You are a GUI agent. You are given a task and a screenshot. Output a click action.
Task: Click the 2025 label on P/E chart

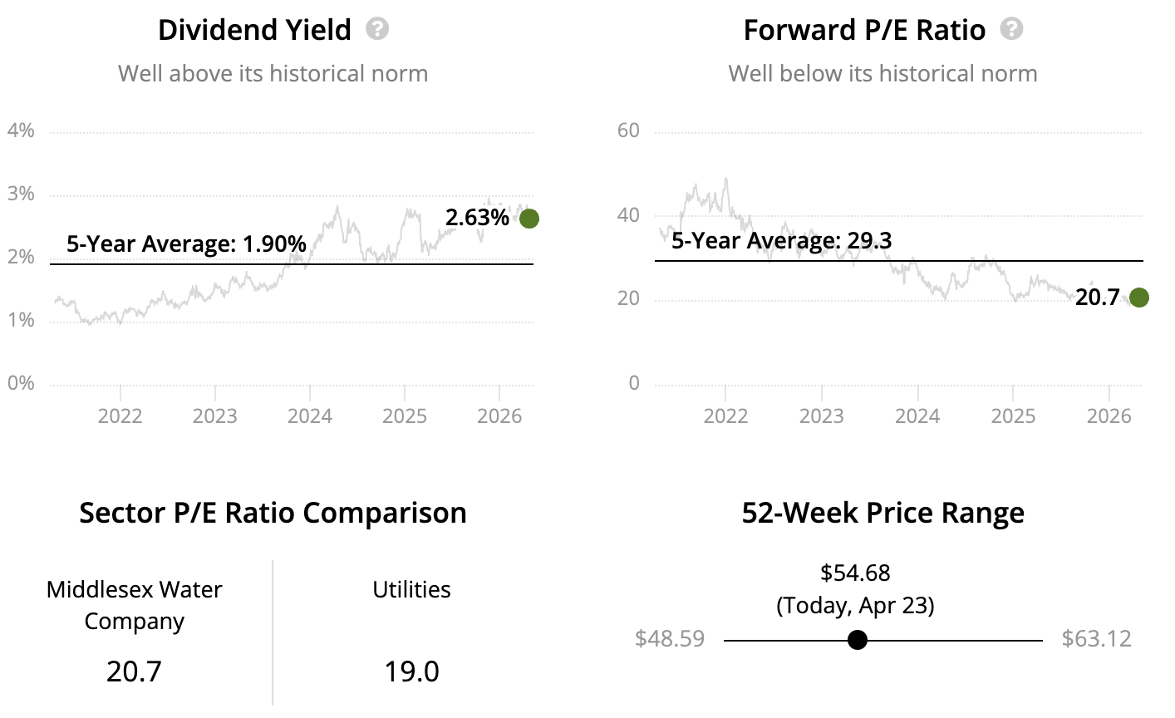(1013, 416)
